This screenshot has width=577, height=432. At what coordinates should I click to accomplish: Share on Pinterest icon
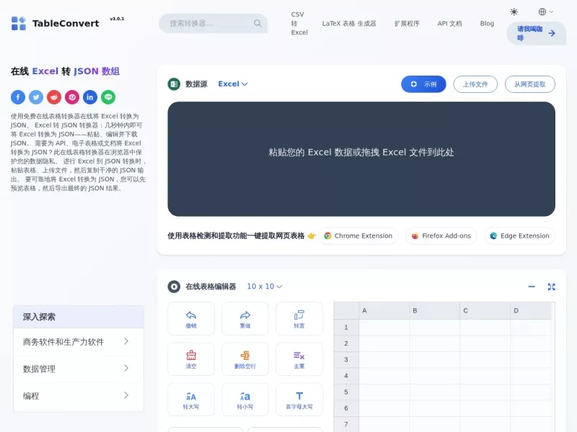tap(72, 97)
